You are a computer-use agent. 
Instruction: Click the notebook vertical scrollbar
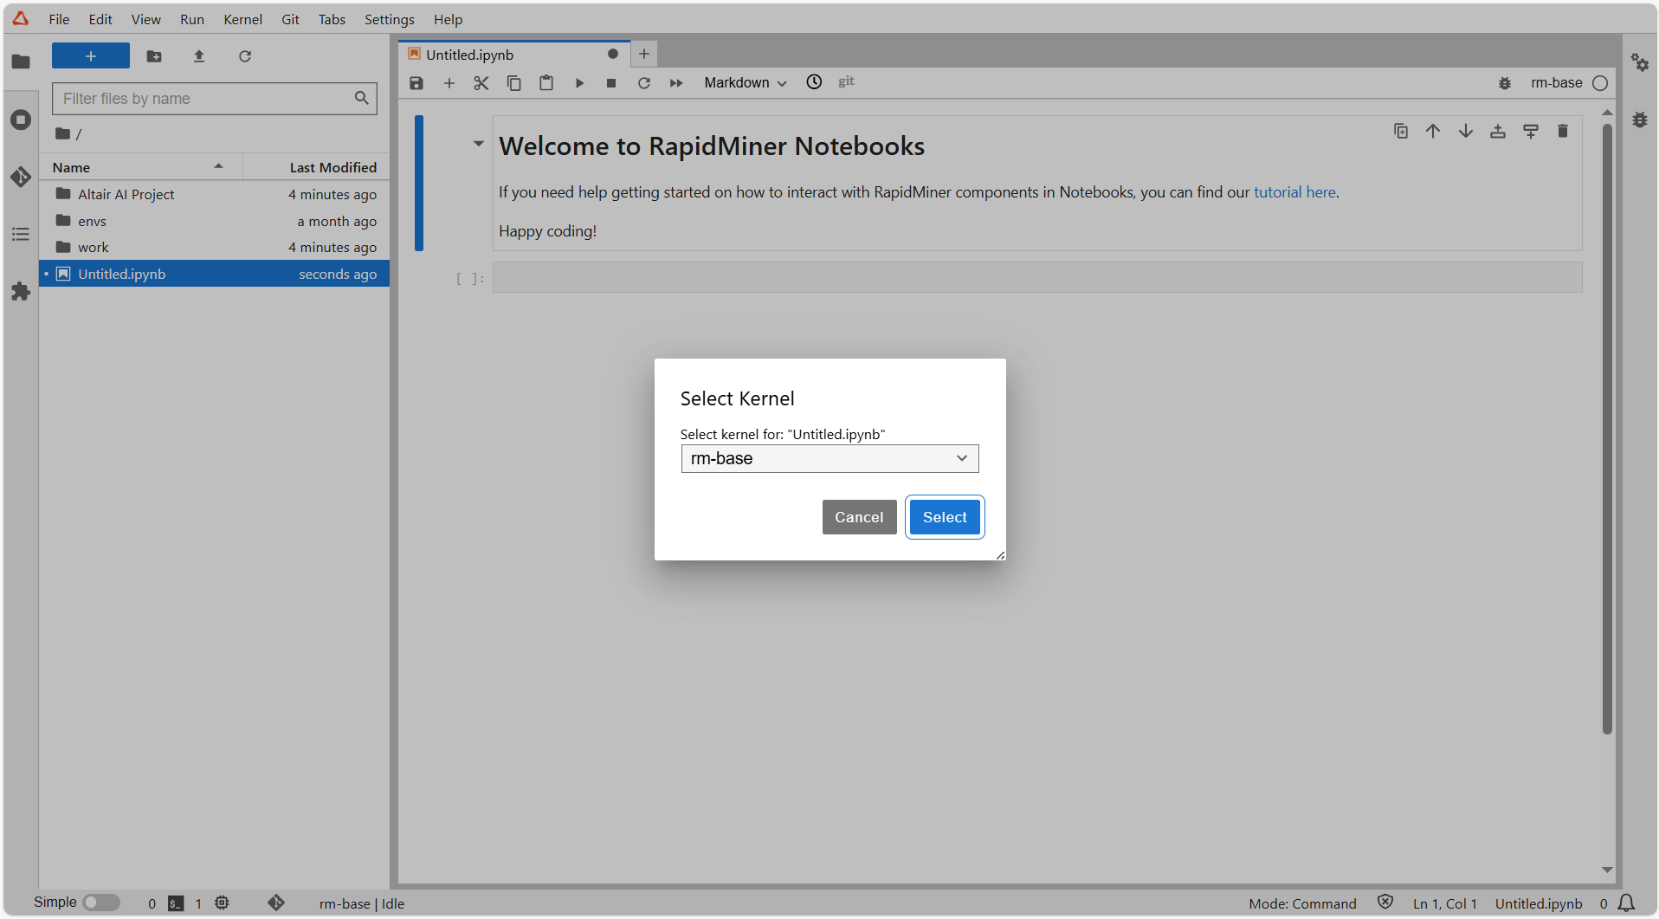tap(1607, 430)
